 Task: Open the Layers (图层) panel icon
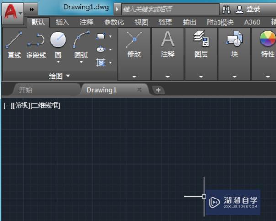point(201,39)
